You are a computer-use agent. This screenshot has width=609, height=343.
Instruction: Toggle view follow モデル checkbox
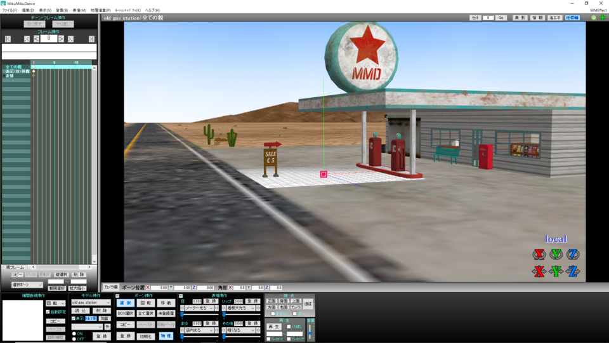(273, 314)
